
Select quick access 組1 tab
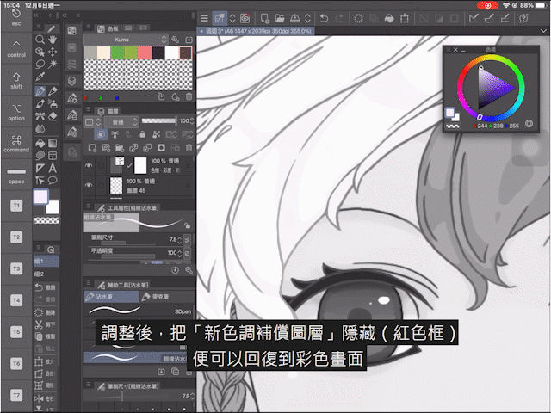(46, 262)
